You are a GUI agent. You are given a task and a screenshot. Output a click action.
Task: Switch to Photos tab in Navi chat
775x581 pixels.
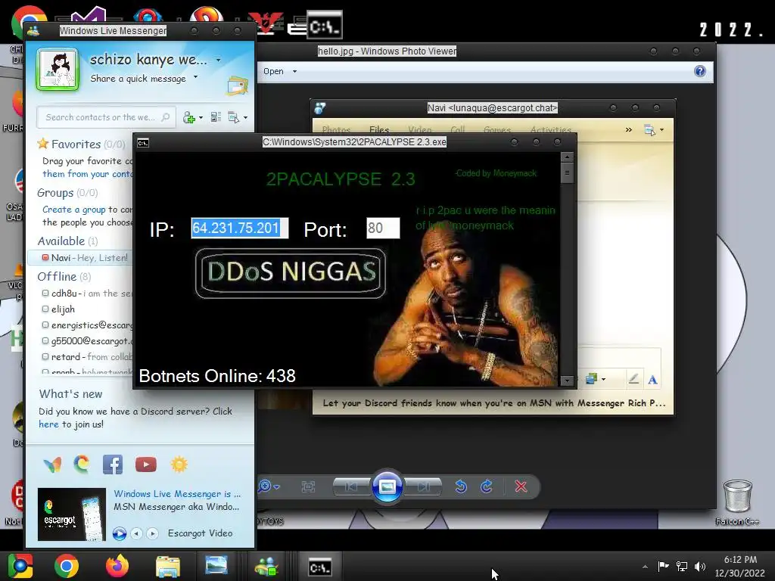336,129
